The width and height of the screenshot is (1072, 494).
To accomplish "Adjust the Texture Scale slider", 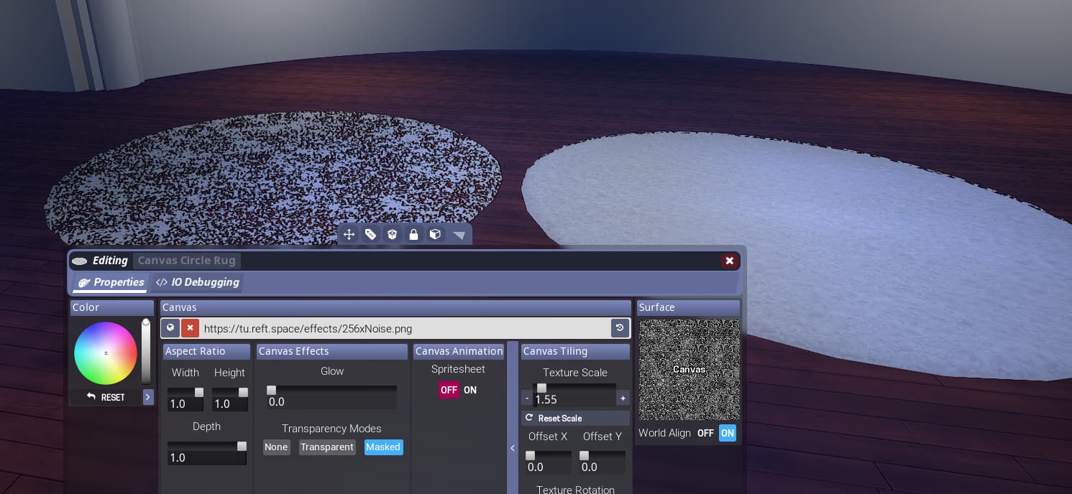I will click(574, 388).
